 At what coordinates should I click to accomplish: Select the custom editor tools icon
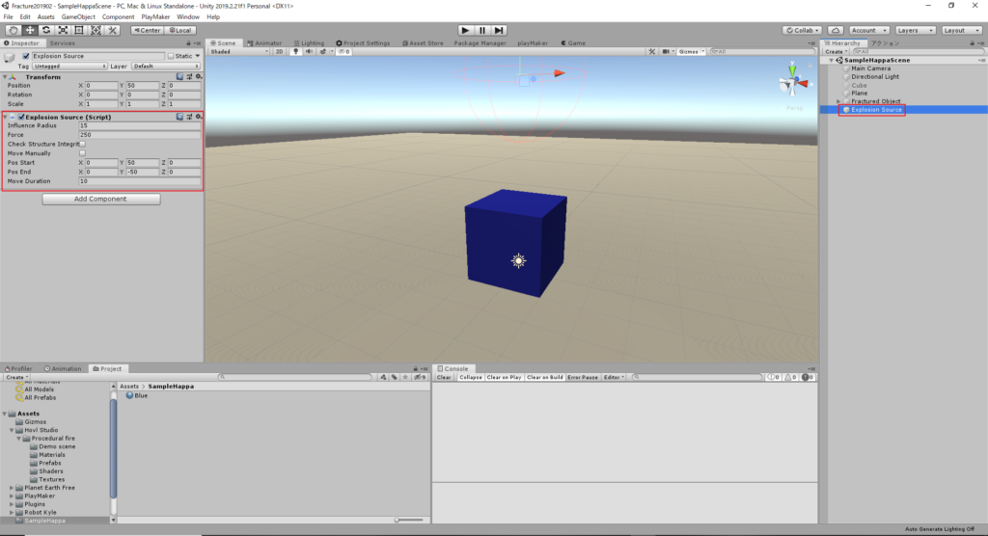[112, 30]
